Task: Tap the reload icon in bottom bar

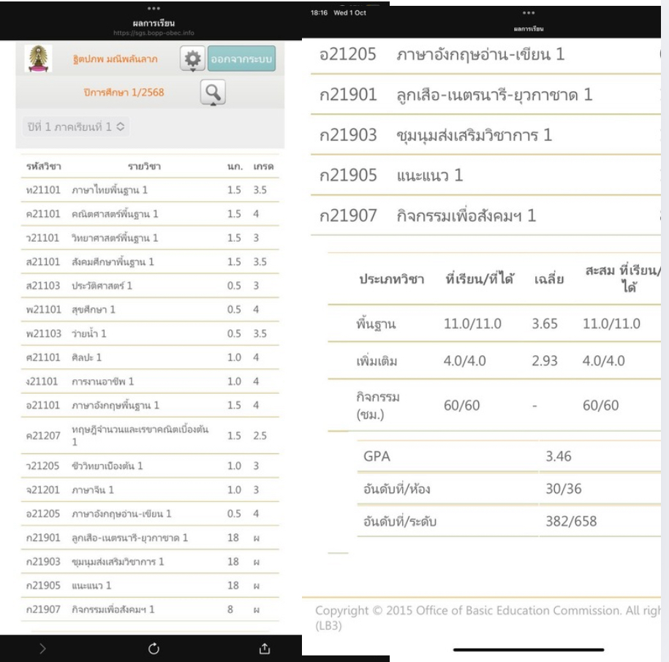Action: point(154,647)
